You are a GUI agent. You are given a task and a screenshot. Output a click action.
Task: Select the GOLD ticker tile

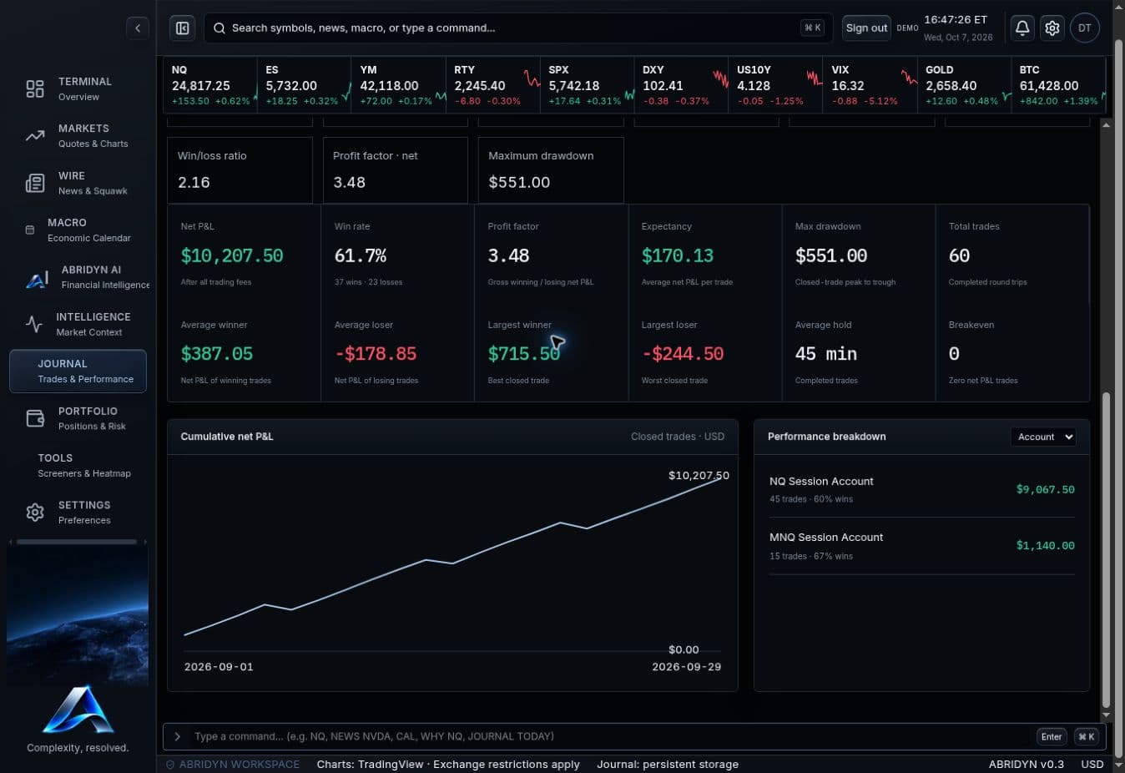(964, 85)
